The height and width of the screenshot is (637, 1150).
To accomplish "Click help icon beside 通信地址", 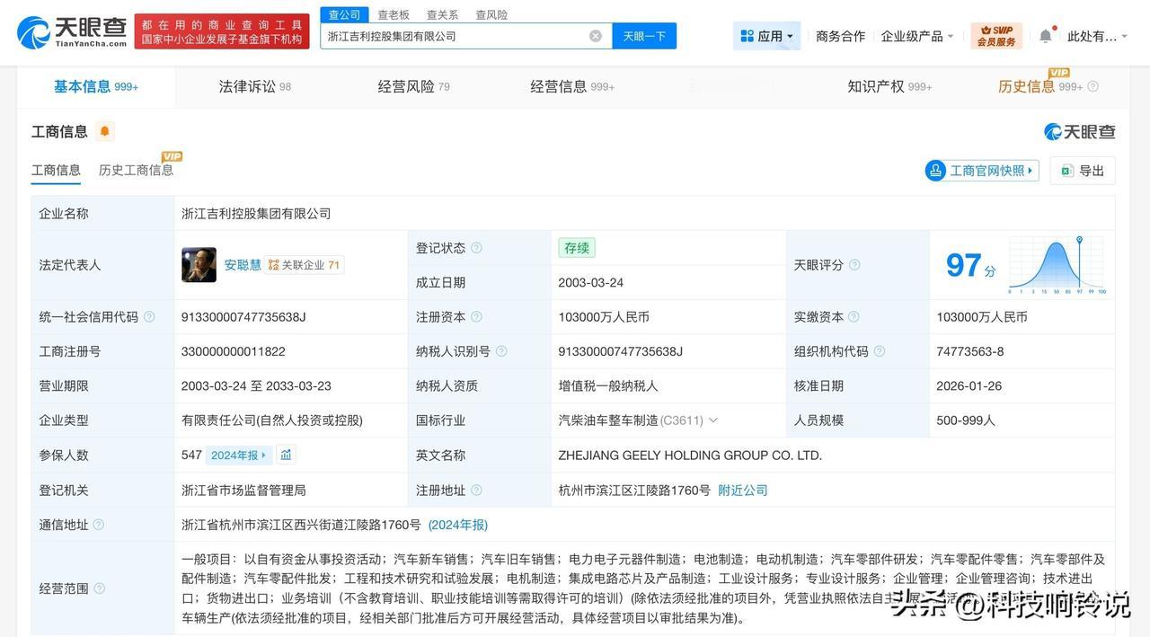I will pos(99,525).
